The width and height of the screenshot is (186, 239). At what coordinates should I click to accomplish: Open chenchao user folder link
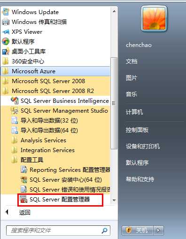tap(139, 45)
